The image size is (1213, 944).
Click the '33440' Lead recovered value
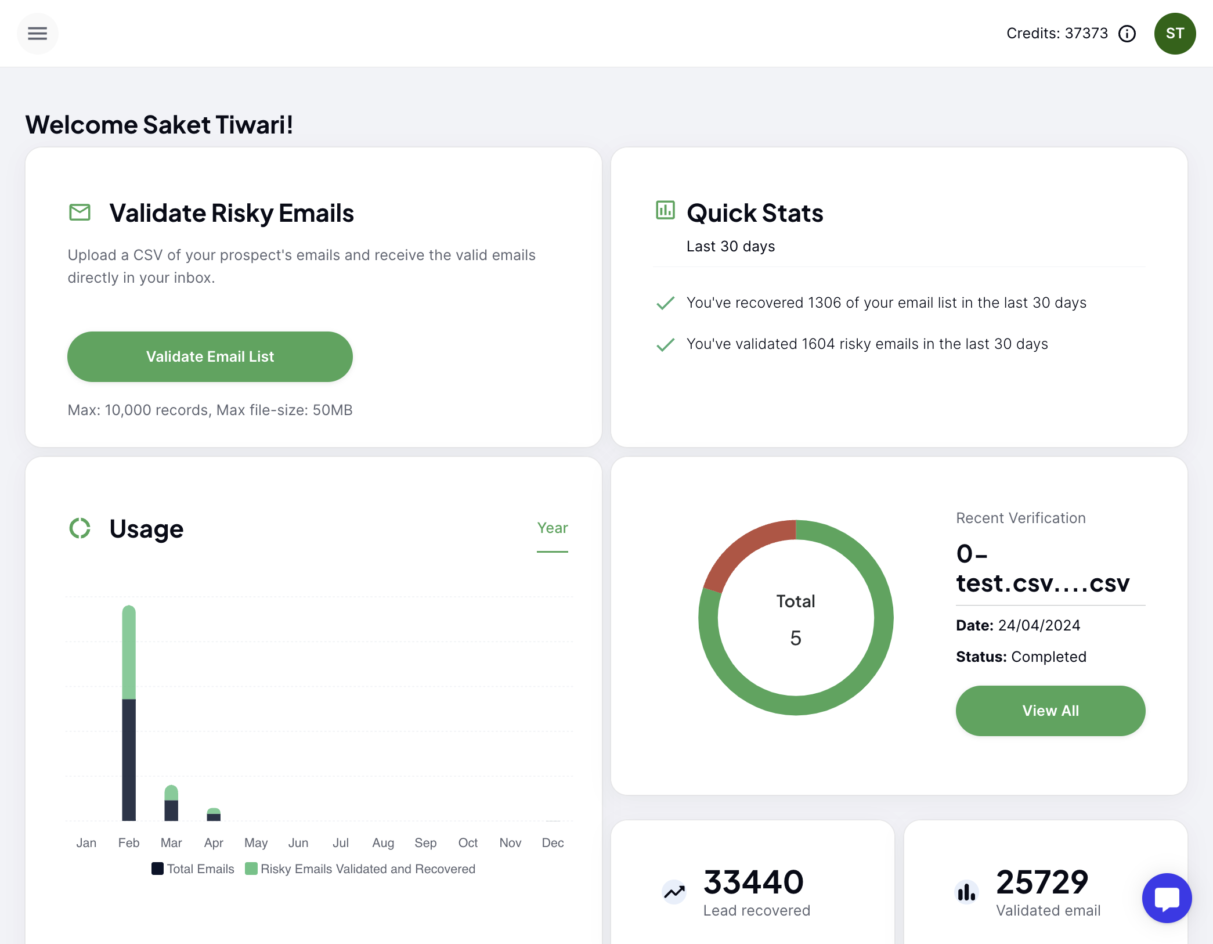pyautogui.click(x=753, y=882)
